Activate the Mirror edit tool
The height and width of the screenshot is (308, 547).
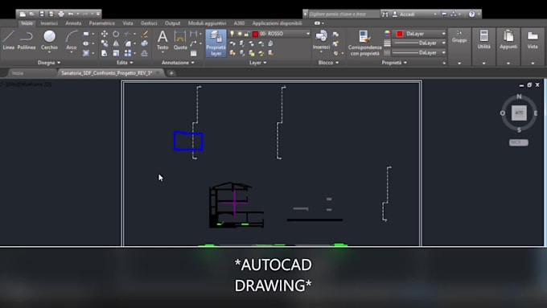116,43
